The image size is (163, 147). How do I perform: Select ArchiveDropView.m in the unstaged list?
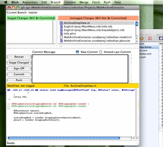(77, 23)
